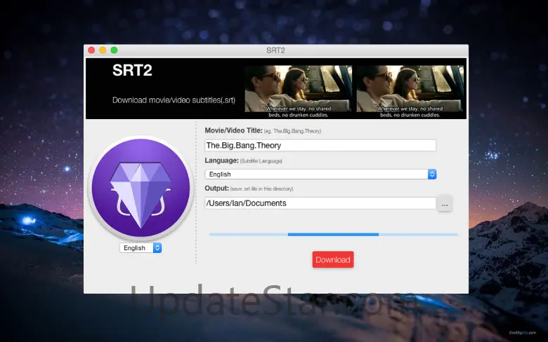Image resolution: width=548 pixels, height=342 pixels.
Task: Minimize the SRT2 window with yellow button
Action: click(x=103, y=50)
